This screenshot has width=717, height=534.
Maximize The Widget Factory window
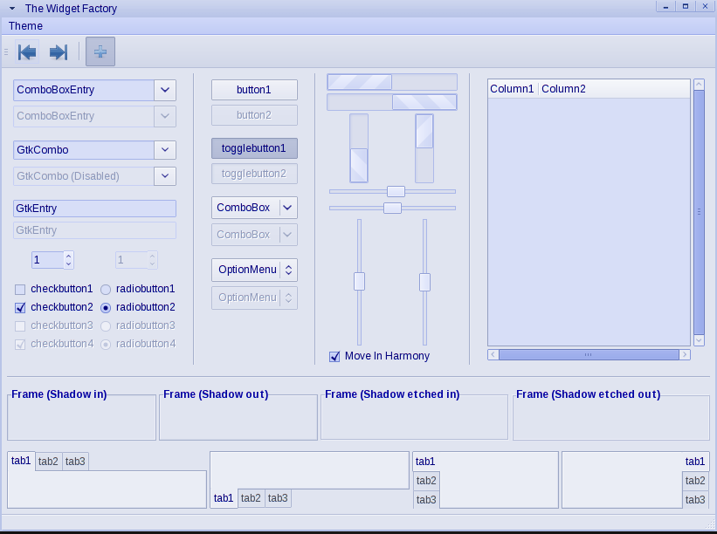(686, 6)
